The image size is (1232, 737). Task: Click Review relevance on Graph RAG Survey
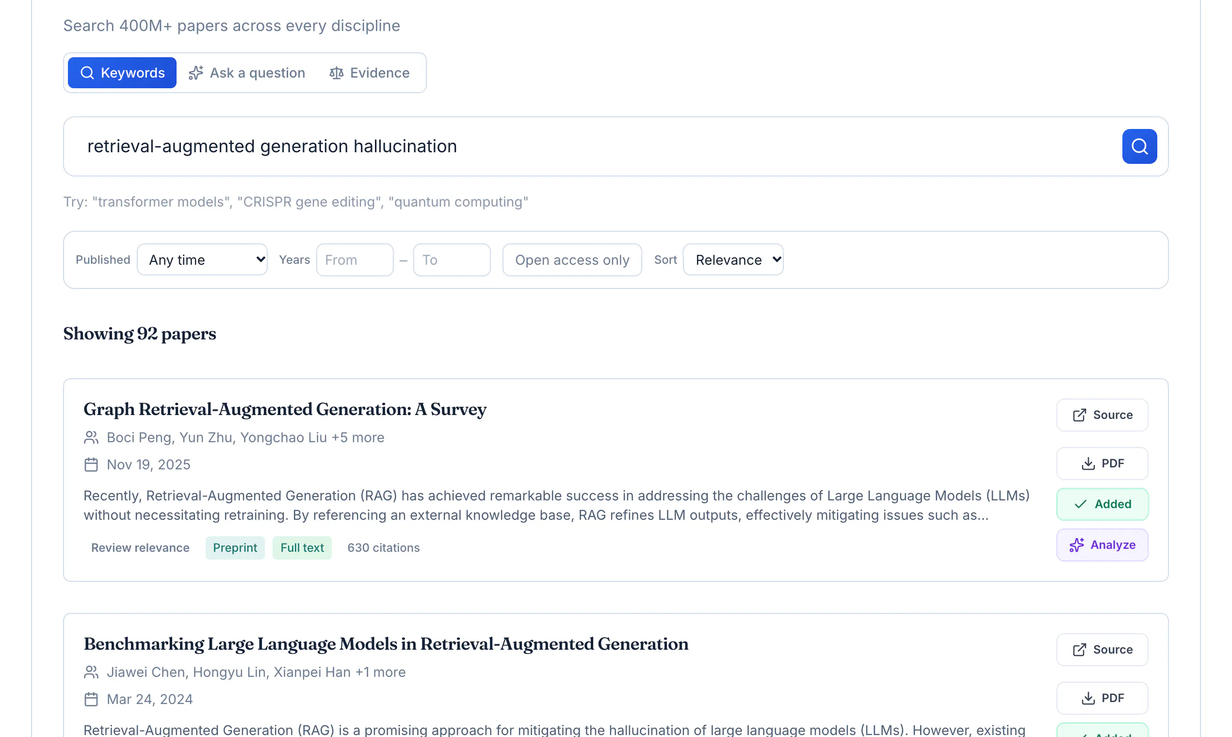pyautogui.click(x=140, y=548)
